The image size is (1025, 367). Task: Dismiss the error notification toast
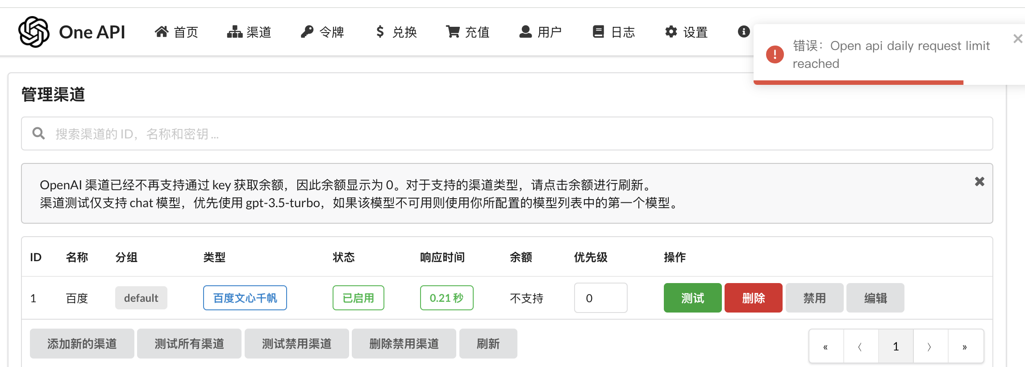[1017, 39]
